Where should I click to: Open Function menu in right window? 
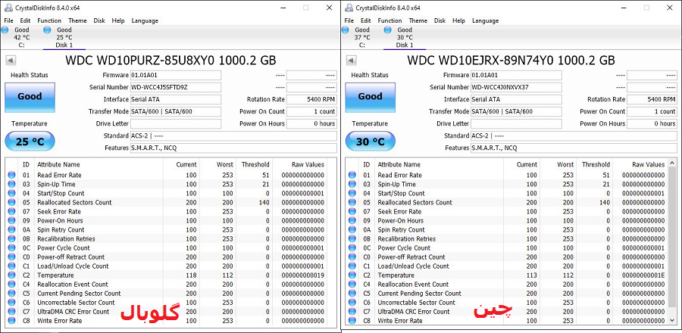(x=389, y=20)
